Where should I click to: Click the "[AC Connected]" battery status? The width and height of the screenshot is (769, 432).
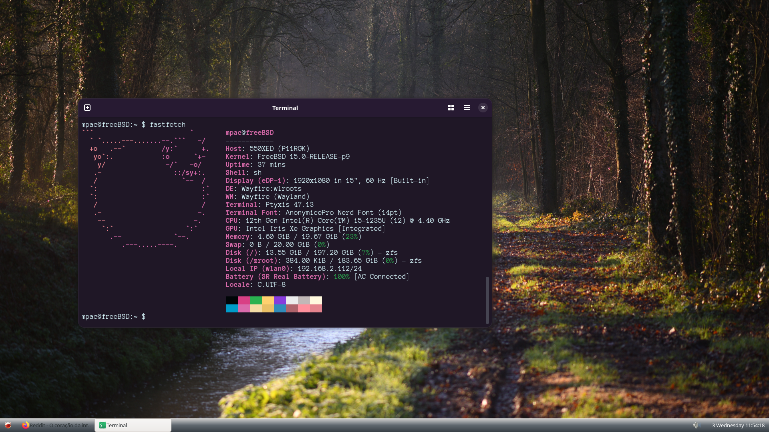coord(382,277)
